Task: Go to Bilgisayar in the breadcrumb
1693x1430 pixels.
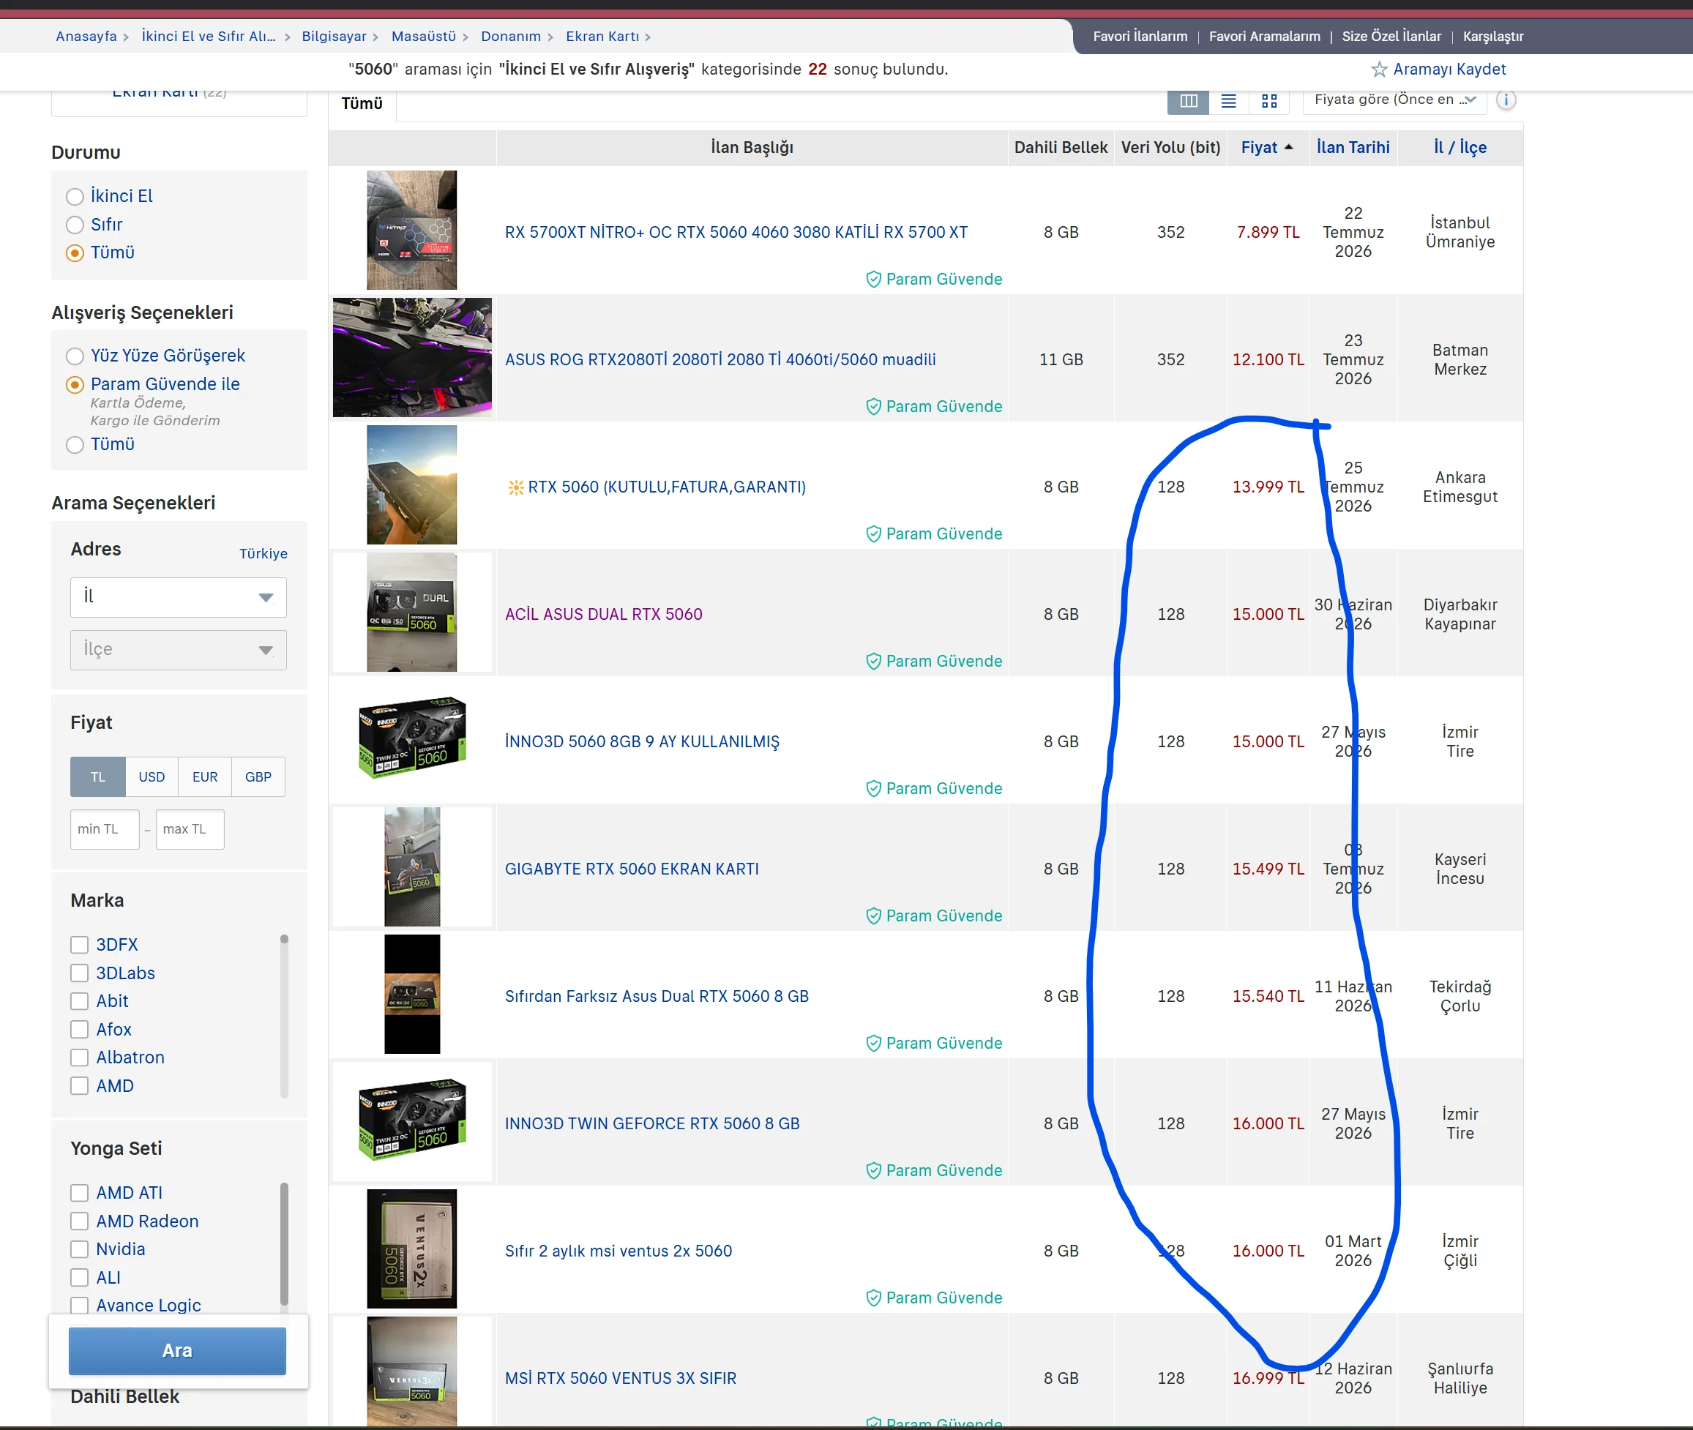Action: [334, 37]
